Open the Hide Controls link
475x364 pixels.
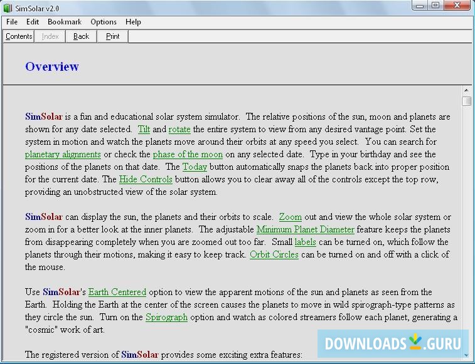[x=146, y=179]
